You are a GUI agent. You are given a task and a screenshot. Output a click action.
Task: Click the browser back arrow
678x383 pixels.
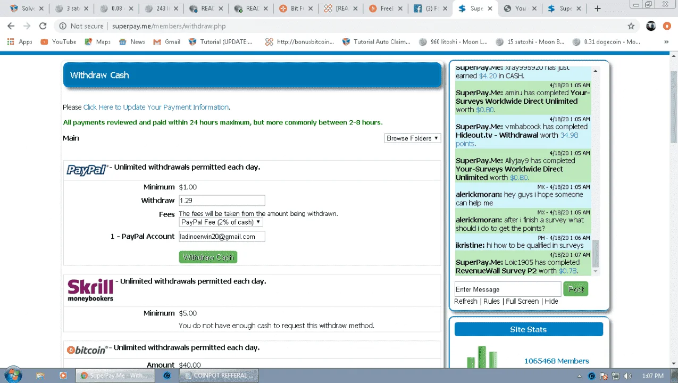tap(11, 26)
